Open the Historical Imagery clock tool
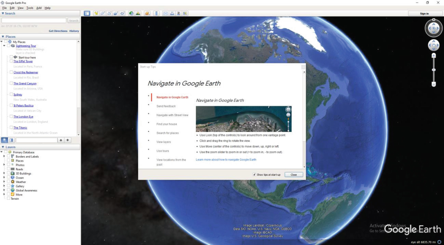444x245 pixels. [131, 13]
